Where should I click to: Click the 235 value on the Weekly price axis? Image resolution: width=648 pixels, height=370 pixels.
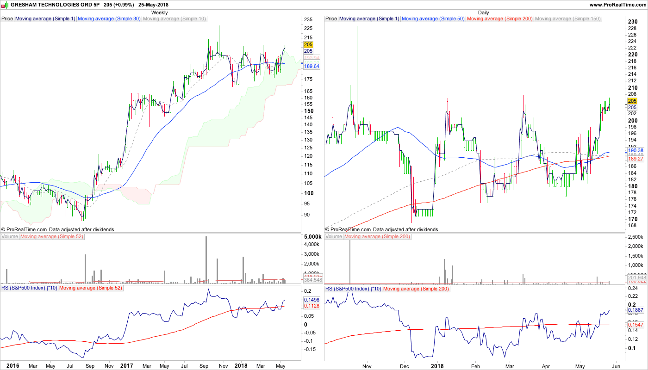[x=308, y=19]
